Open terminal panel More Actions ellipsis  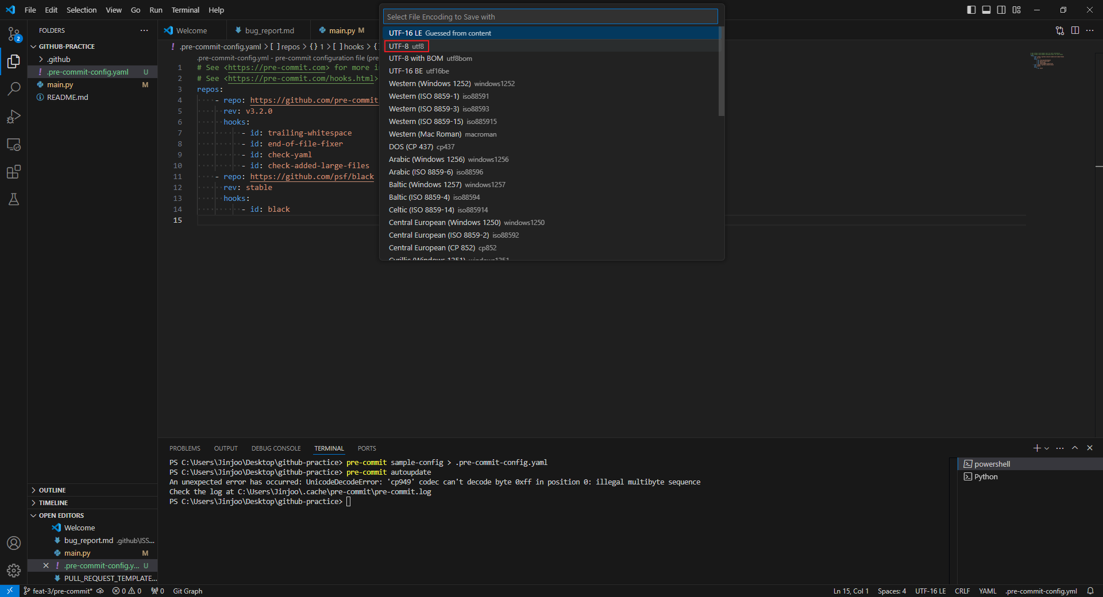1060,448
